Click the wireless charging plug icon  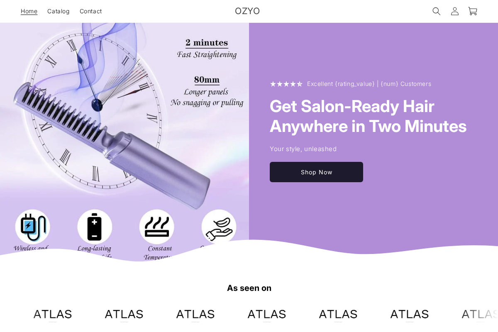32,227
